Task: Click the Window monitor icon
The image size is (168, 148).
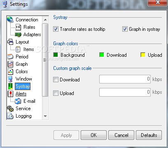Action: 10,79
